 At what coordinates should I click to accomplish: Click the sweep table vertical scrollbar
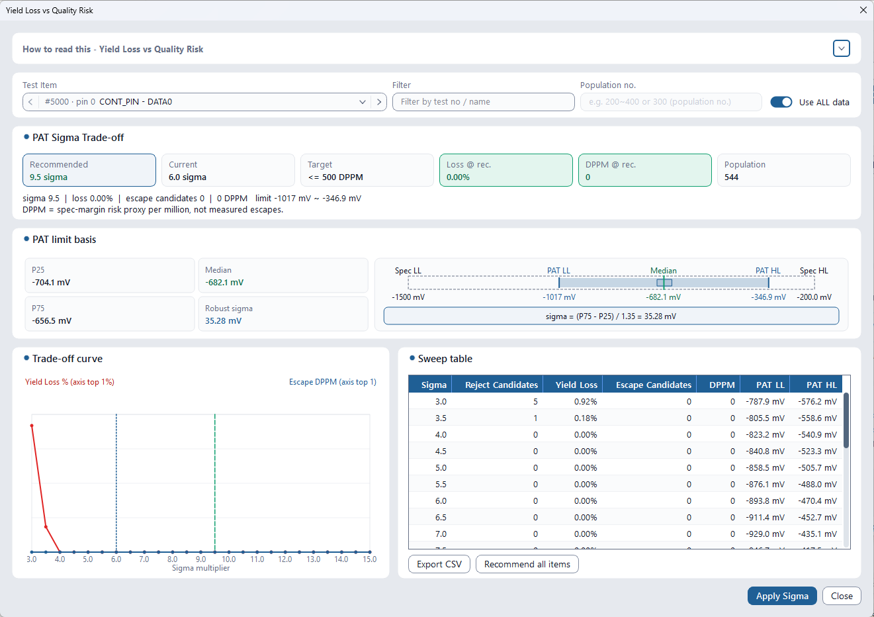(846, 421)
